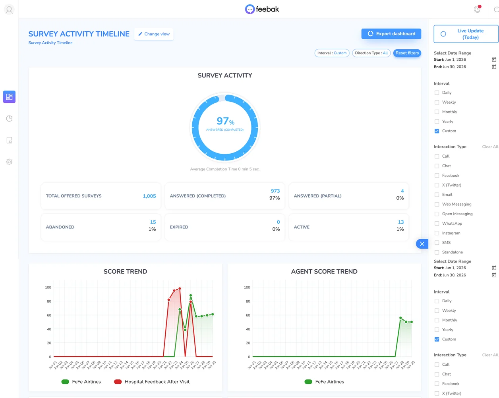Click the power icon at top right
499x398 pixels.
496,9
